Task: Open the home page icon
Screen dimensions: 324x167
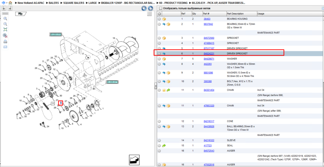Action: pos(10,3)
